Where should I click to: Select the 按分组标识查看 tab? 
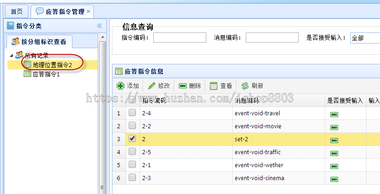point(39,42)
